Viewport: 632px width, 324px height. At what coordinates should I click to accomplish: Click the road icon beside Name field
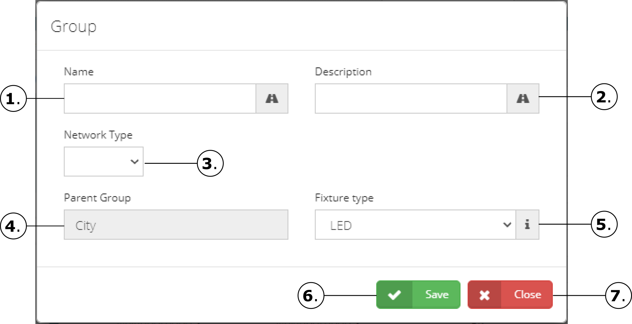[272, 99]
